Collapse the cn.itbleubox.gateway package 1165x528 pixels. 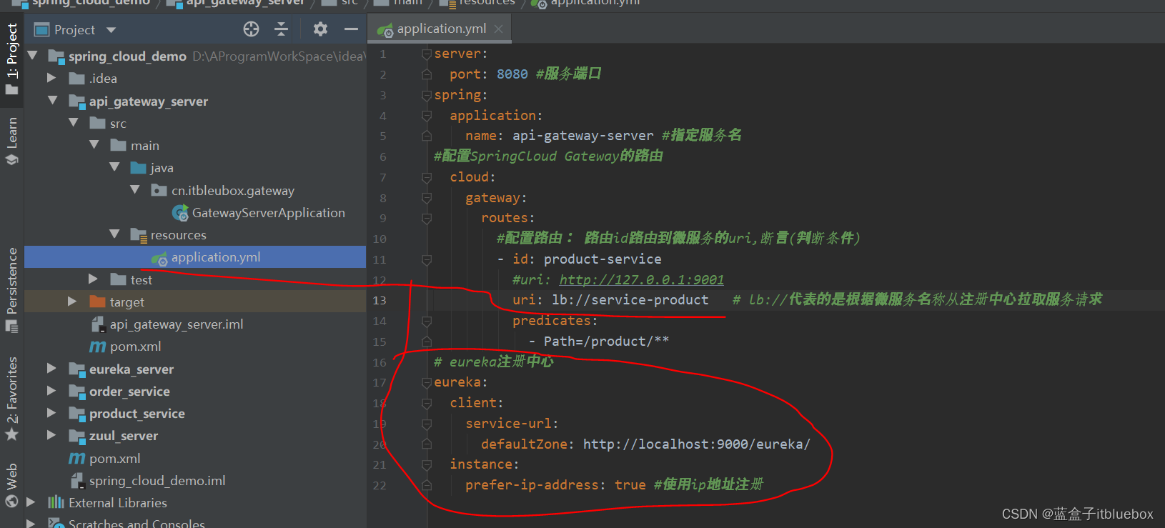136,190
